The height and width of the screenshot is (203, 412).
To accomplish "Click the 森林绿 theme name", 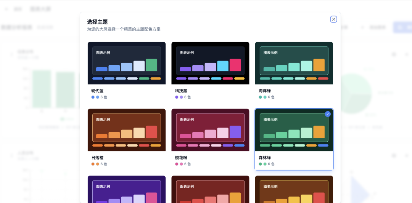I will point(265,158).
